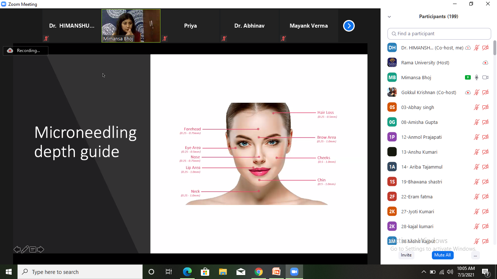497x279 pixels.
Task: Open the slide menu icon
Action: (x=33, y=250)
